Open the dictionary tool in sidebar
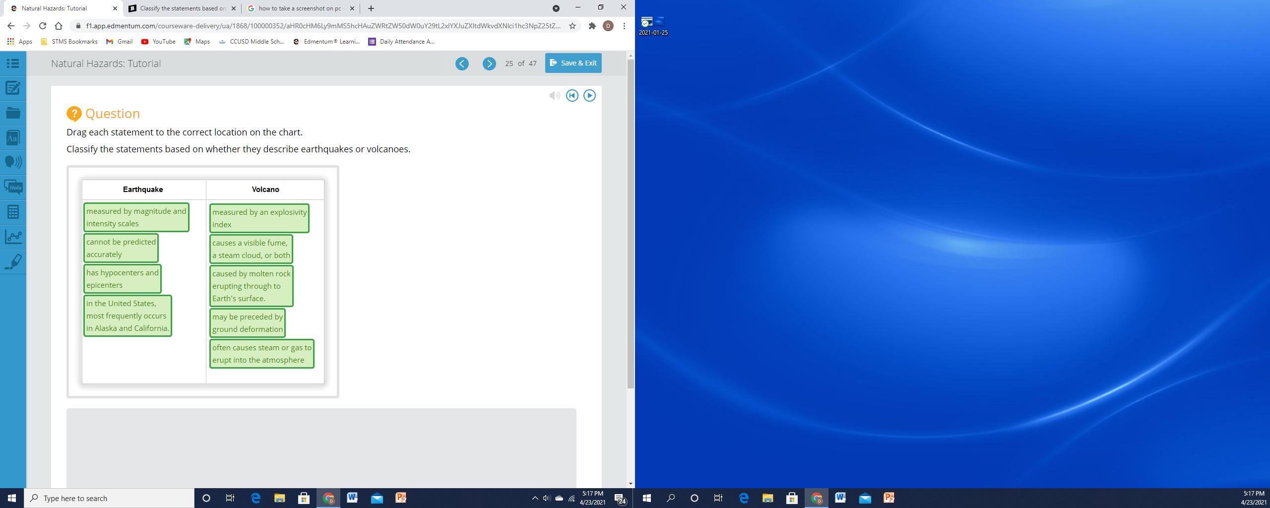This screenshot has width=1270, height=508. click(x=13, y=138)
